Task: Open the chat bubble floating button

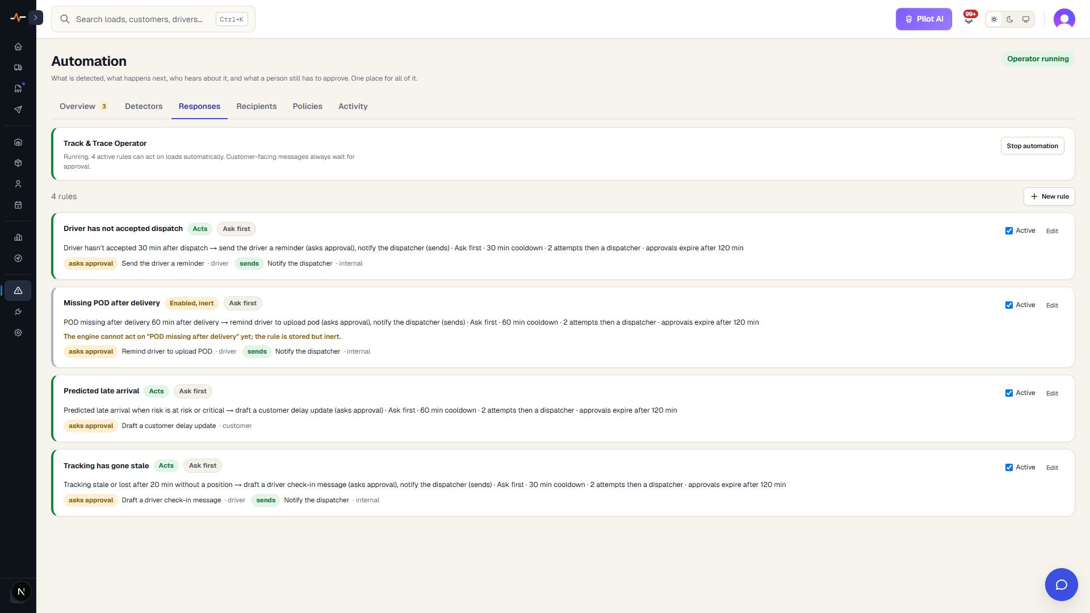Action: pos(1061,585)
